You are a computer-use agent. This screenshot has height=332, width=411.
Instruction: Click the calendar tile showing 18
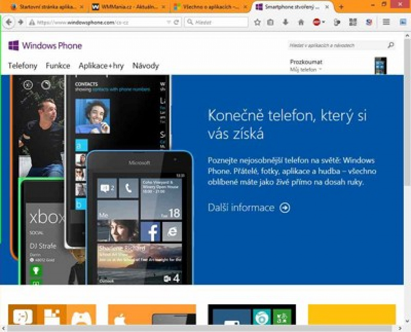[x=161, y=199]
